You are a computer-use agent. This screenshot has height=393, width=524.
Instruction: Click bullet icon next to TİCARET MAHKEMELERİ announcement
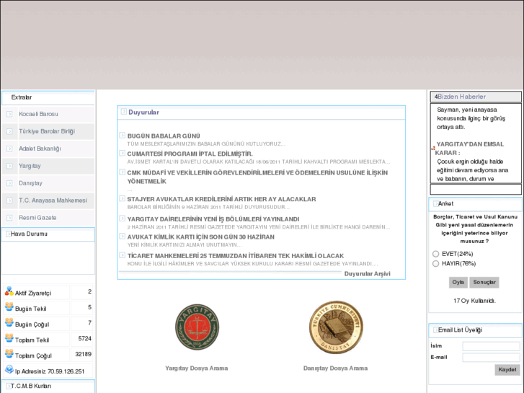click(123, 255)
